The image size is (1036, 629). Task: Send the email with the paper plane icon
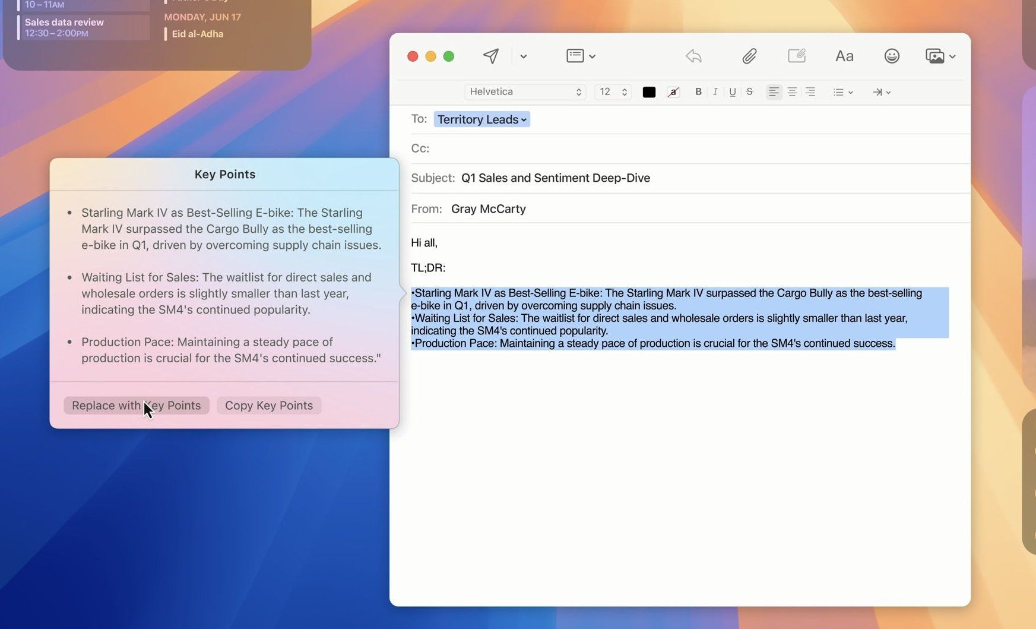[x=490, y=56]
